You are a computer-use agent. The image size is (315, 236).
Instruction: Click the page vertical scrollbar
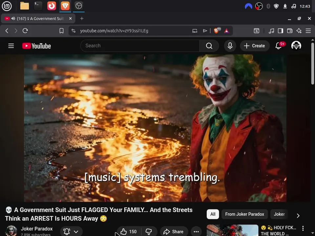(x=313, y=64)
